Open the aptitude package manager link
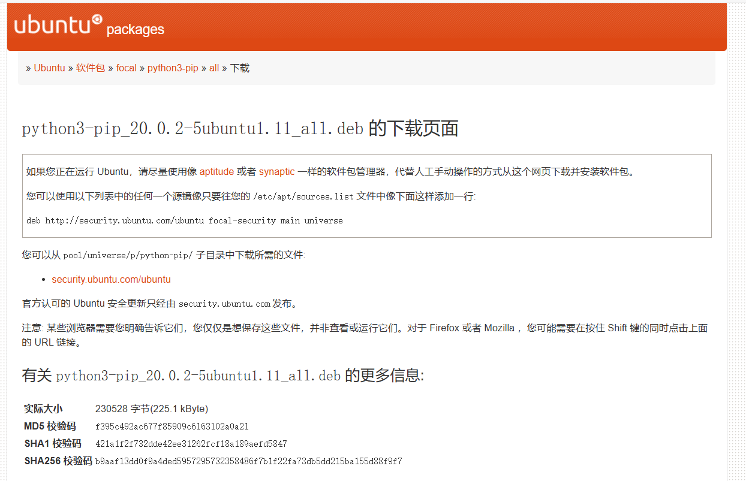The image size is (746, 481). (x=216, y=172)
